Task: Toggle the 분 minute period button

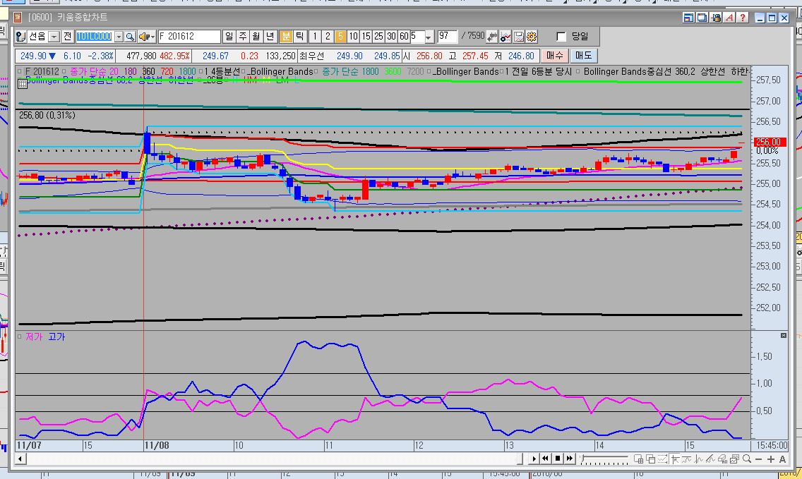Action: (x=286, y=37)
